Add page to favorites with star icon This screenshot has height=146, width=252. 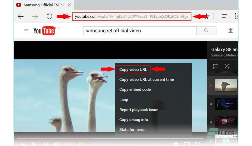click(207, 16)
